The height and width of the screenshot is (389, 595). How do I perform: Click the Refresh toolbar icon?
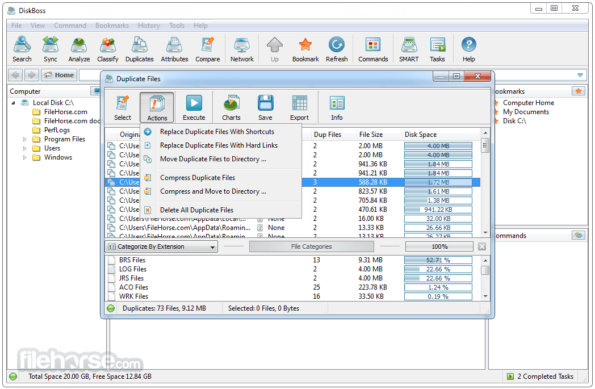click(x=337, y=49)
